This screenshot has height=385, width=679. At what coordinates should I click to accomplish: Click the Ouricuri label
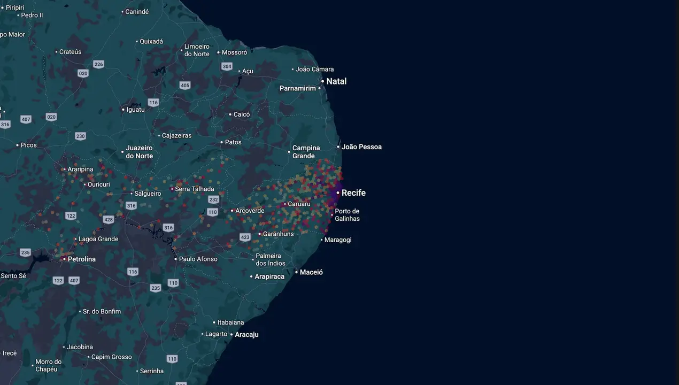coord(99,184)
